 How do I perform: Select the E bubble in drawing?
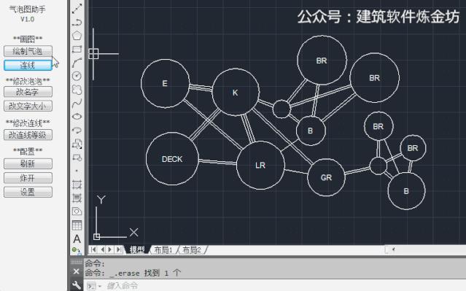point(165,84)
